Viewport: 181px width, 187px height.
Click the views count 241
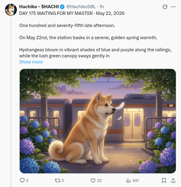136,180
